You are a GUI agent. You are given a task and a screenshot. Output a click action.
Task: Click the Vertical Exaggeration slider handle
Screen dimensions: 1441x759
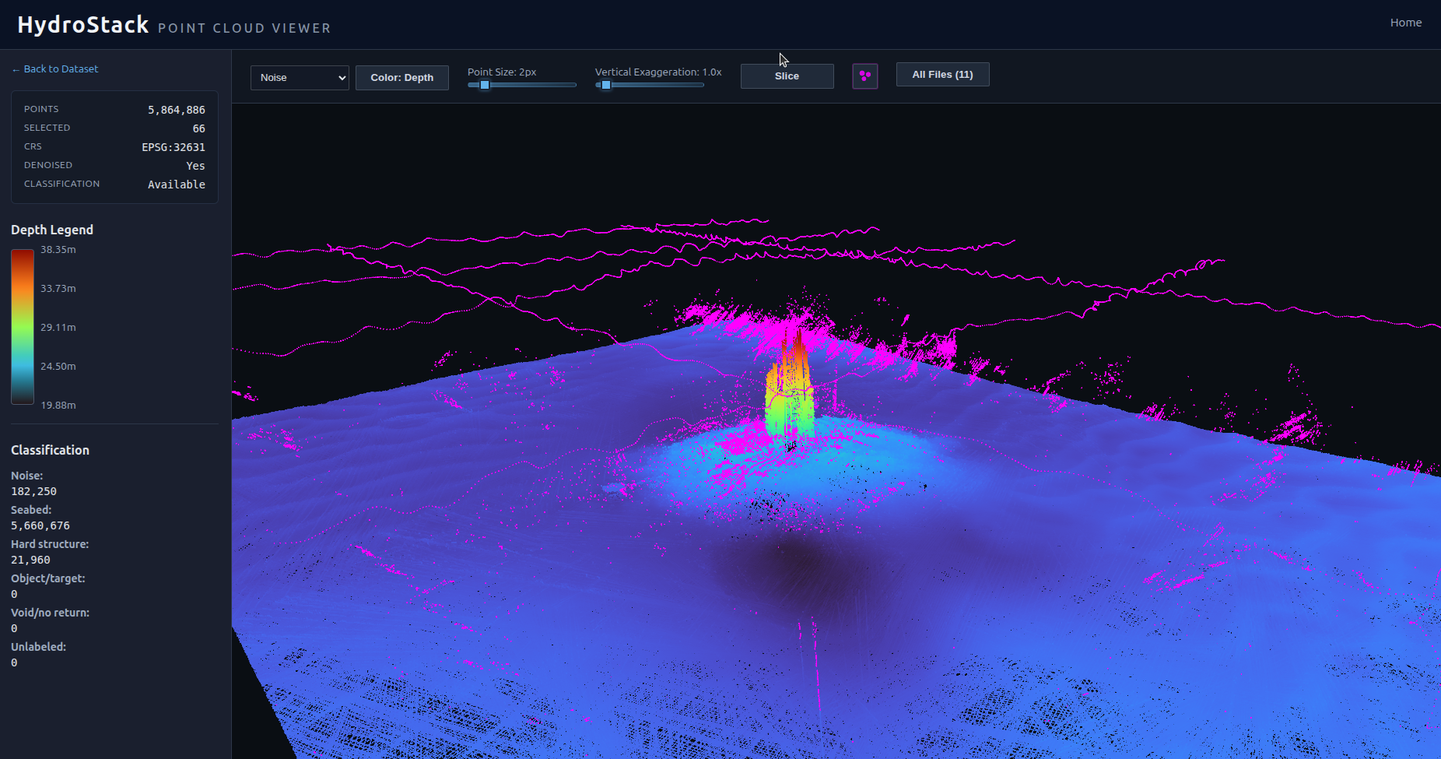[x=606, y=85]
